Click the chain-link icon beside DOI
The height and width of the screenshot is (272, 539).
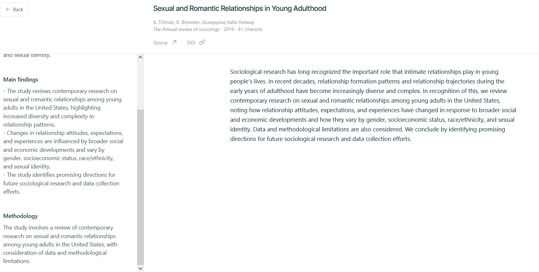[202, 43]
